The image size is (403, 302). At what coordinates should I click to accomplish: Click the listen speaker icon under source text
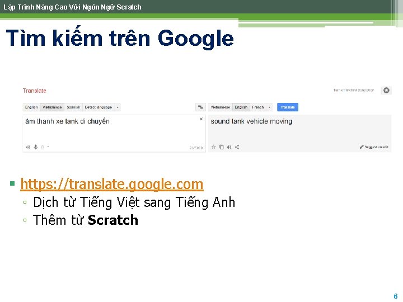28,147
